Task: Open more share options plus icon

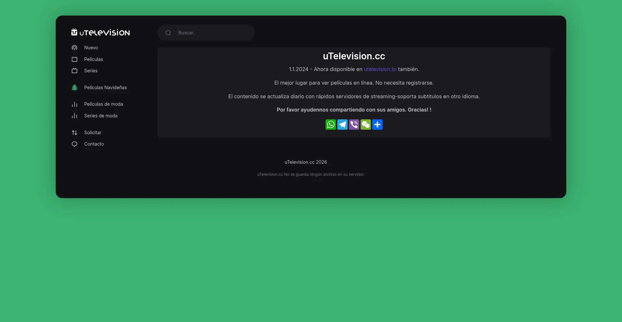Action: pos(377,125)
